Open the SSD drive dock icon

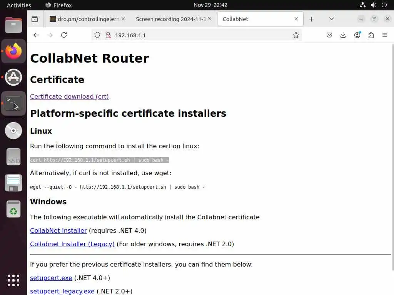(x=13, y=157)
